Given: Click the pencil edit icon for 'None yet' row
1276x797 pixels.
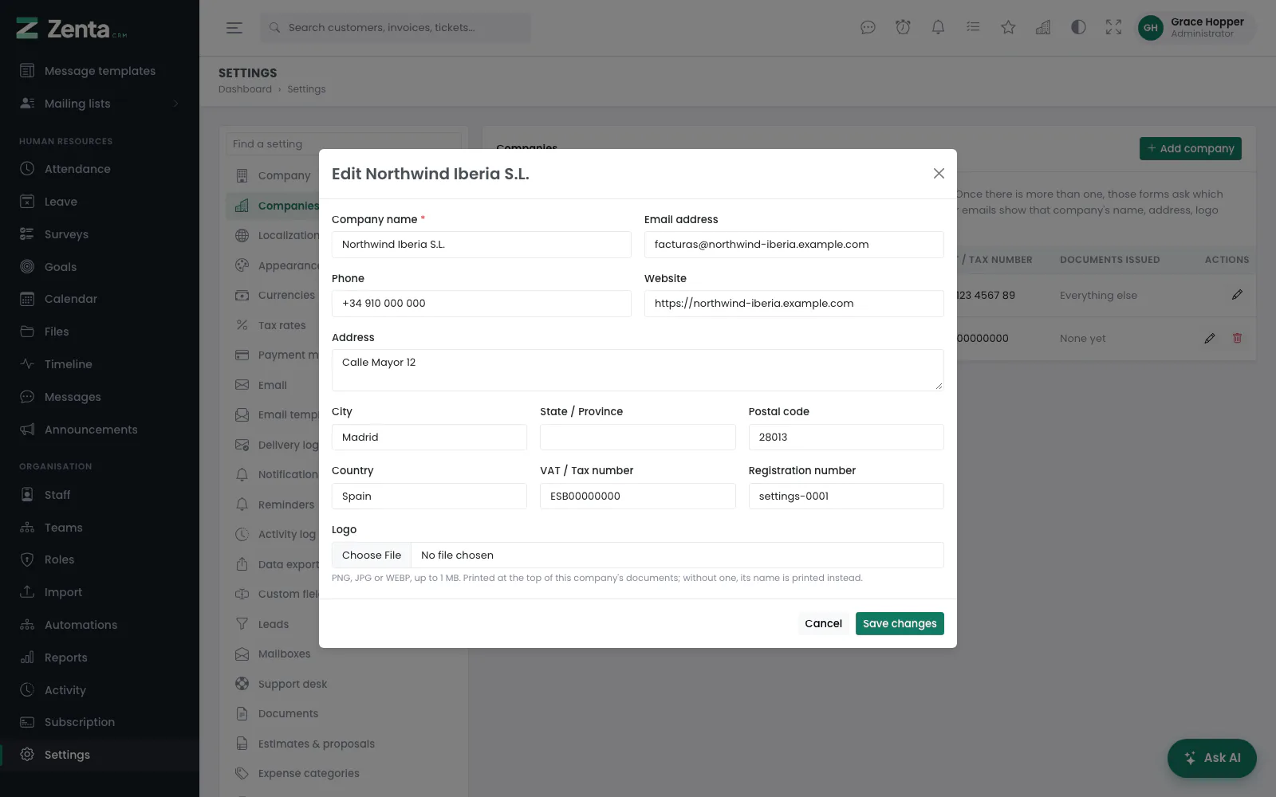Looking at the screenshot, I should (1210, 338).
